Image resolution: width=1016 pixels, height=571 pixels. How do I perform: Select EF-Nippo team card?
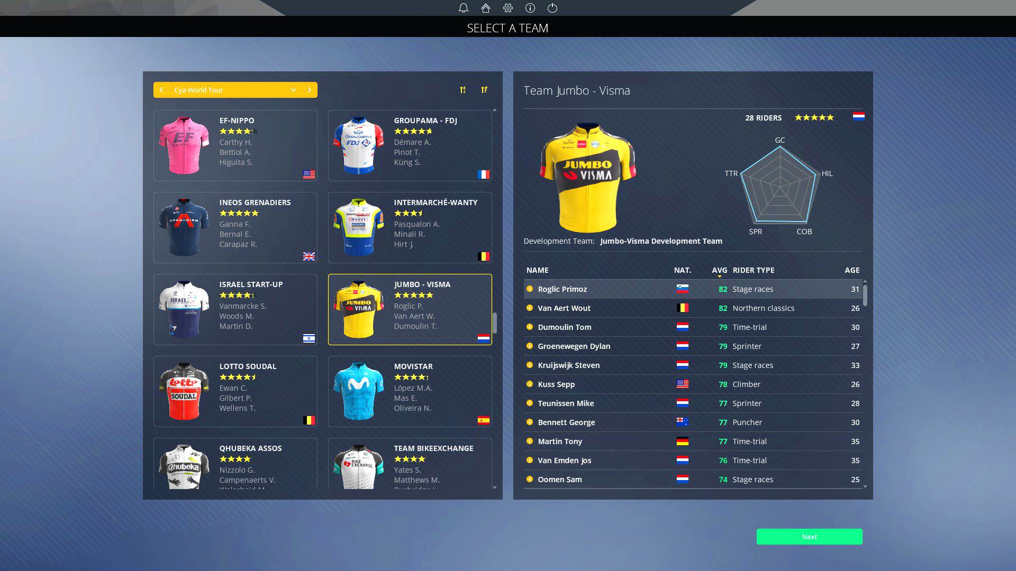click(x=235, y=146)
